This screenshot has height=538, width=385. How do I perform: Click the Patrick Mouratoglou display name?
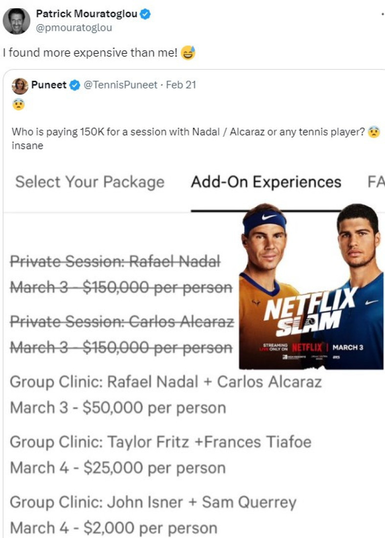86,15
